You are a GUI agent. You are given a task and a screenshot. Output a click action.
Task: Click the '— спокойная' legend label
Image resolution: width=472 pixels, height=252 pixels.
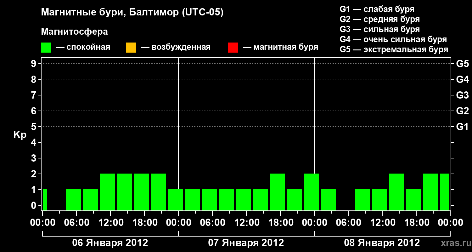click(x=83, y=47)
